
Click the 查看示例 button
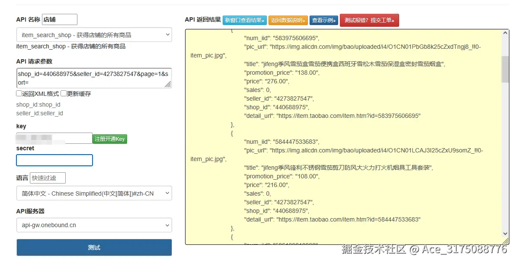[x=324, y=20]
